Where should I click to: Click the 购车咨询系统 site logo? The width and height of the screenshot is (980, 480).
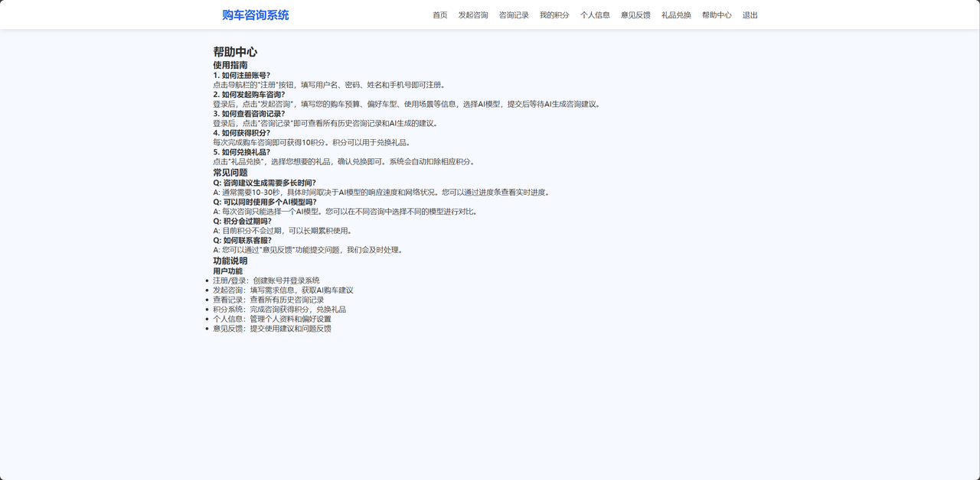click(255, 15)
